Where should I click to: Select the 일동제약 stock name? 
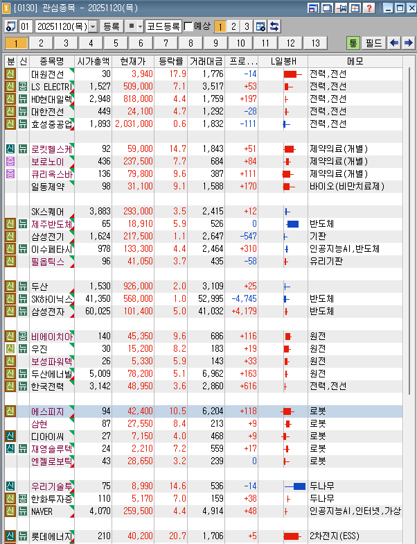tap(47, 186)
